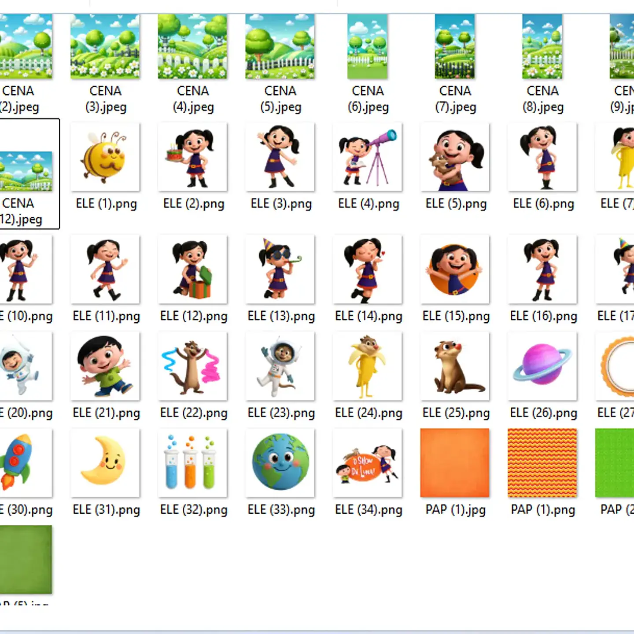
Task: Select the smiling crescent moon thumbnail
Action: tap(105, 463)
